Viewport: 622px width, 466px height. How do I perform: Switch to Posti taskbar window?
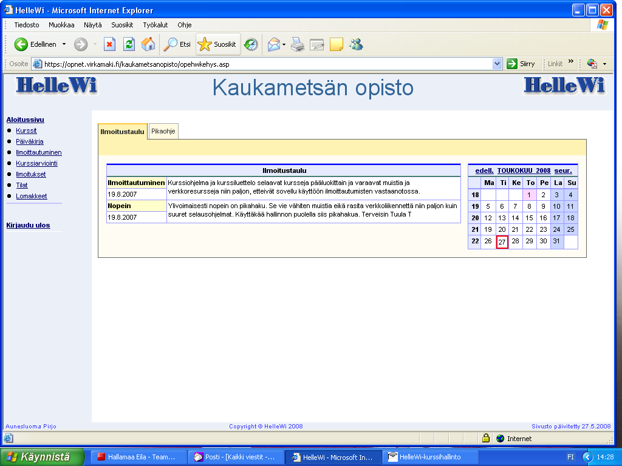[236, 458]
